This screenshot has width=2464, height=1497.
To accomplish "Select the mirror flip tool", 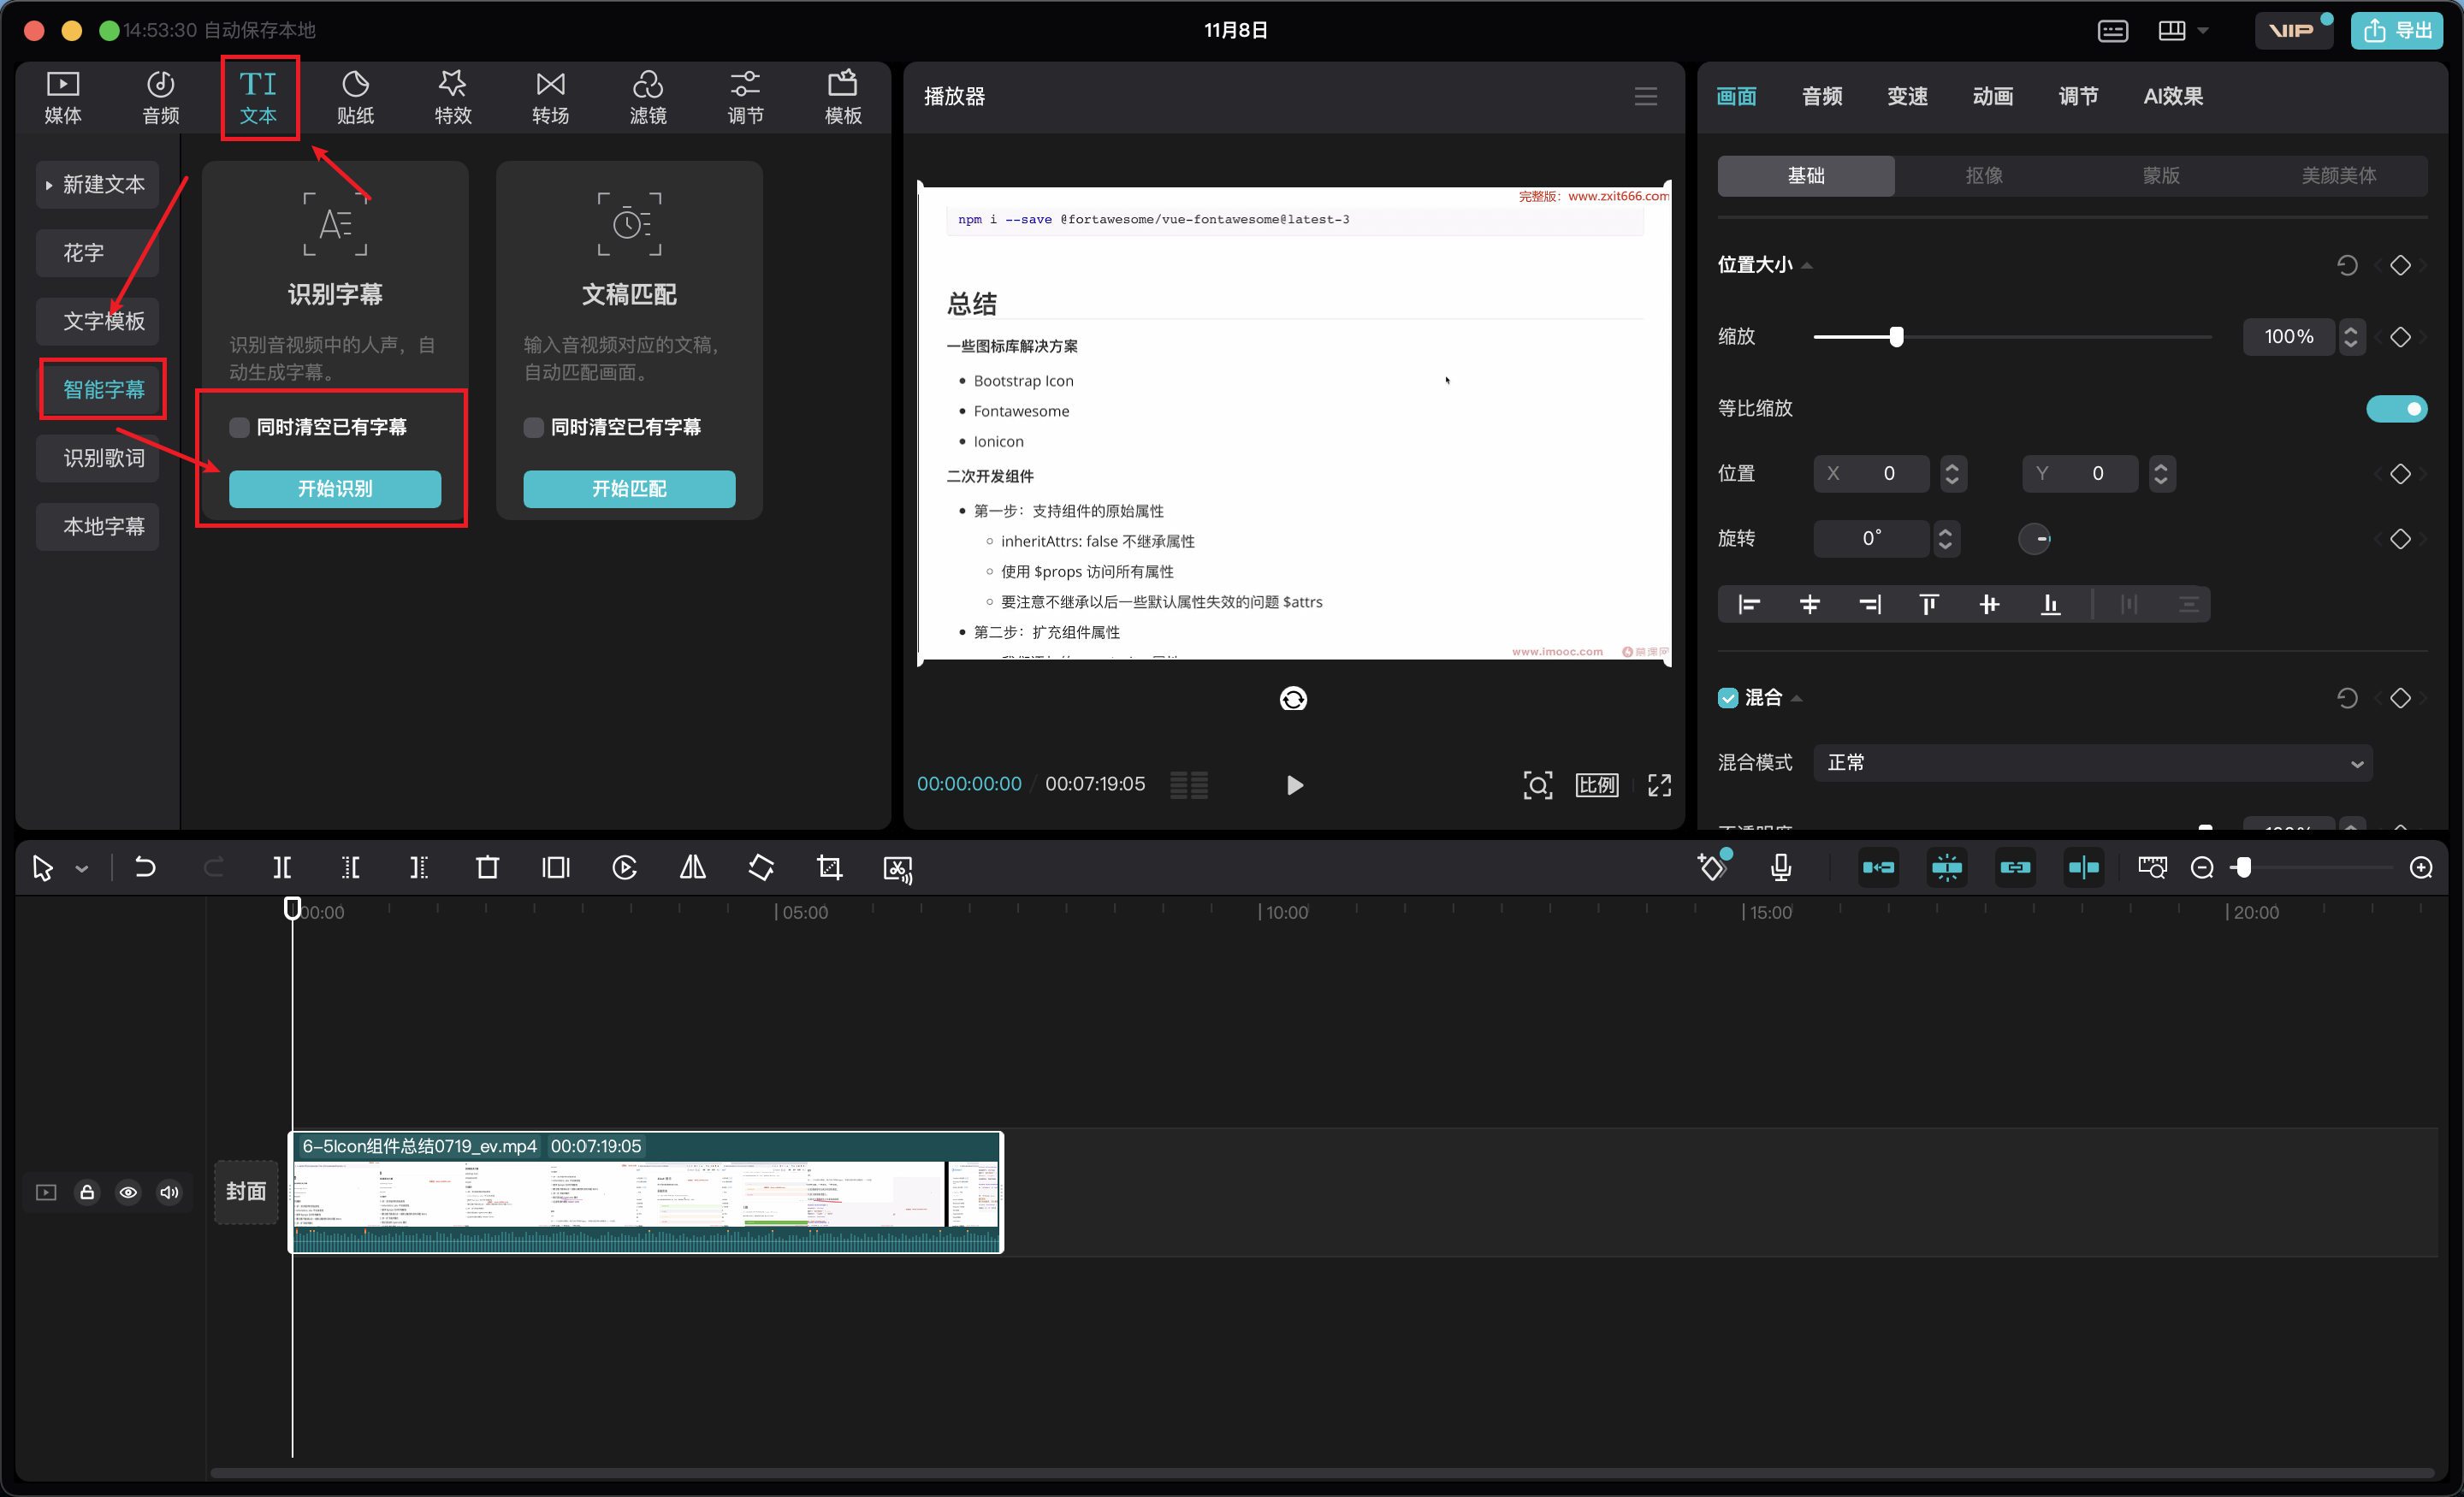I will click(x=692, y=867).
